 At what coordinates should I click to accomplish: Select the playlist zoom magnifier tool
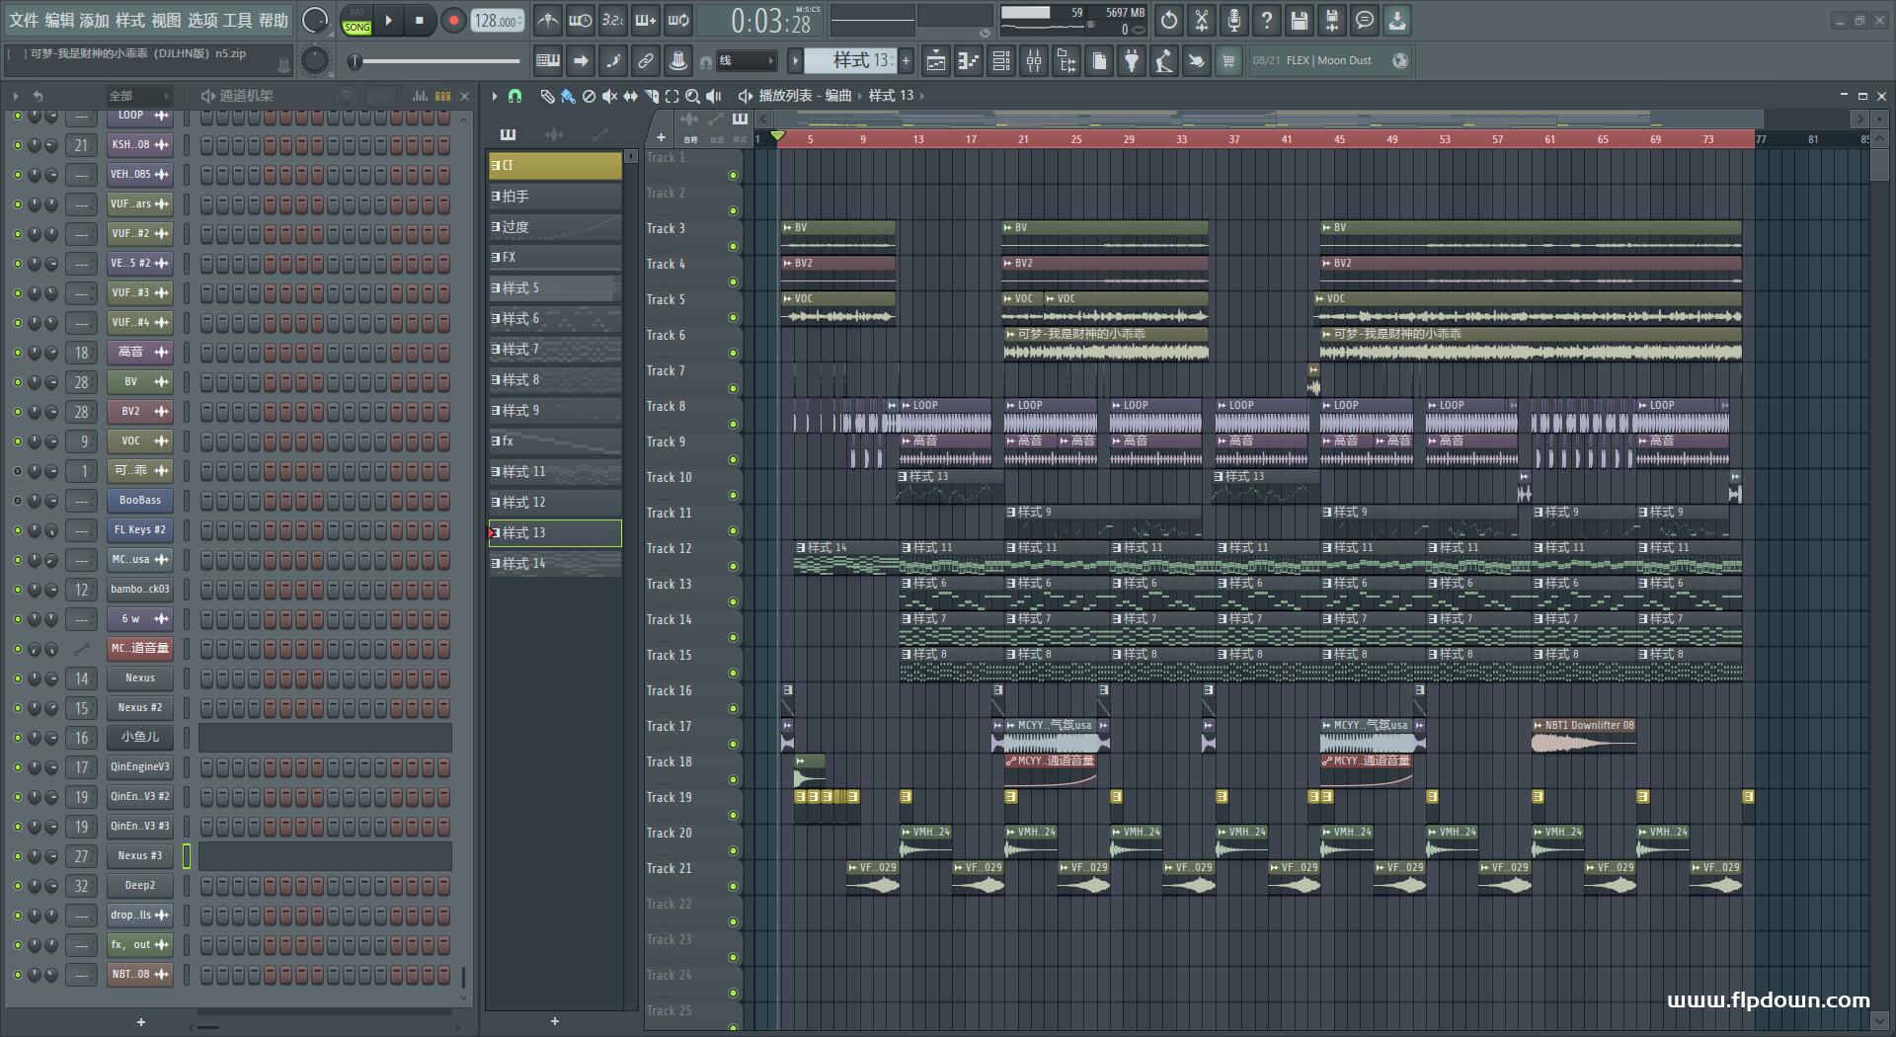[692, 96]
